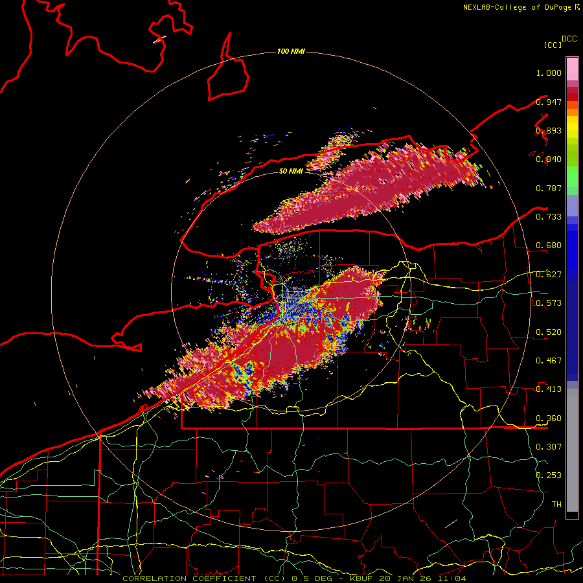Viewport: 583px width, 583px height.
Task: Click the 0.360 legend value
Action: point(549,418)
